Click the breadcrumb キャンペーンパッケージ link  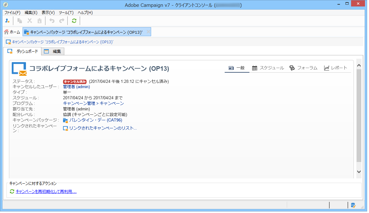coord(63,42)
